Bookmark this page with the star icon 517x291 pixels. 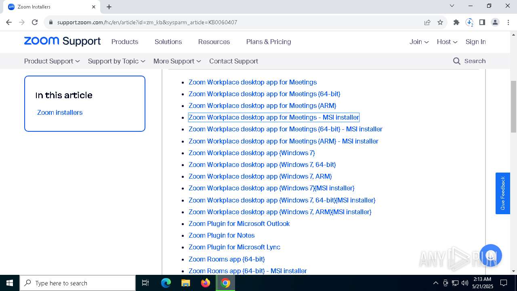pos(440,22)
